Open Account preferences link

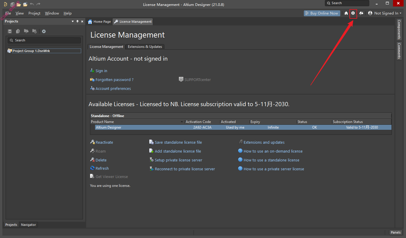coord(113,88)
